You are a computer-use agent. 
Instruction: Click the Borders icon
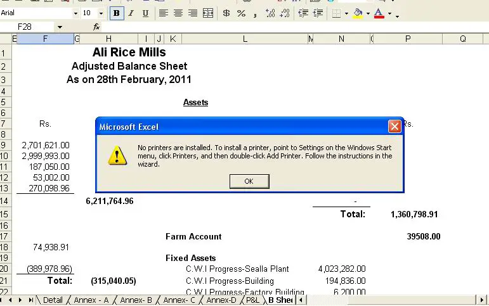[x=336, y=13]
